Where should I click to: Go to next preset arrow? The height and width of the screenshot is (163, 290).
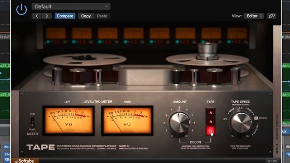[47, 16]
